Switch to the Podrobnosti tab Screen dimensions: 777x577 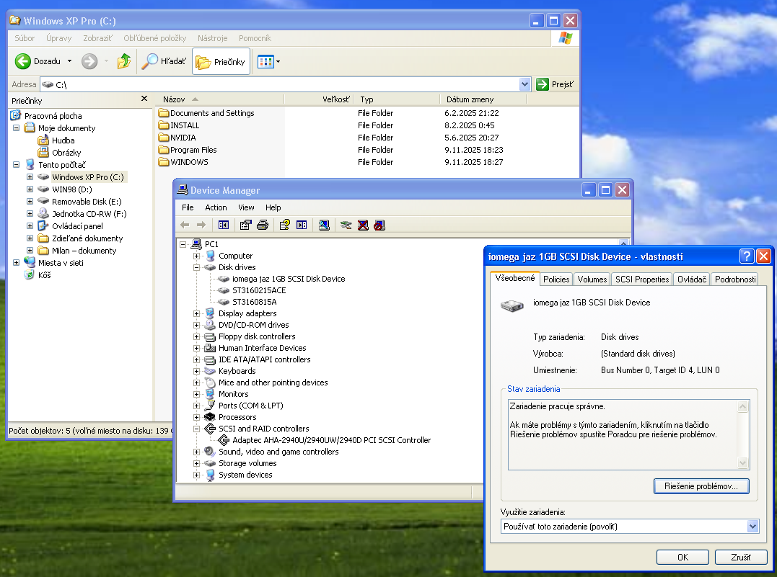[735, 279]
